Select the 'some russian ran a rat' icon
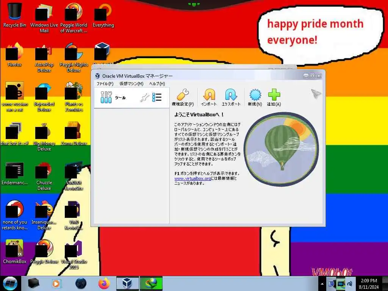The height and width of the screenshot is (291, 388). pos(15,97)
